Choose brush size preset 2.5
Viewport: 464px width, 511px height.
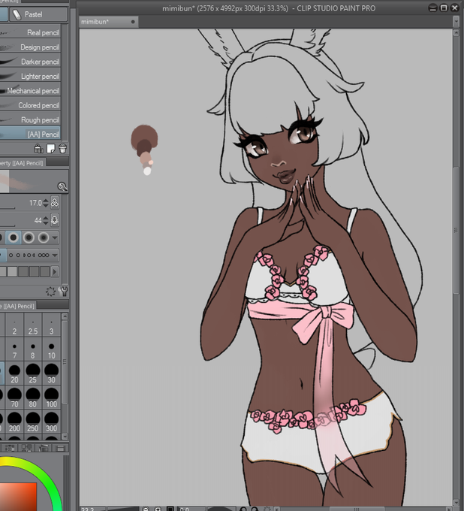pos(32,326)
